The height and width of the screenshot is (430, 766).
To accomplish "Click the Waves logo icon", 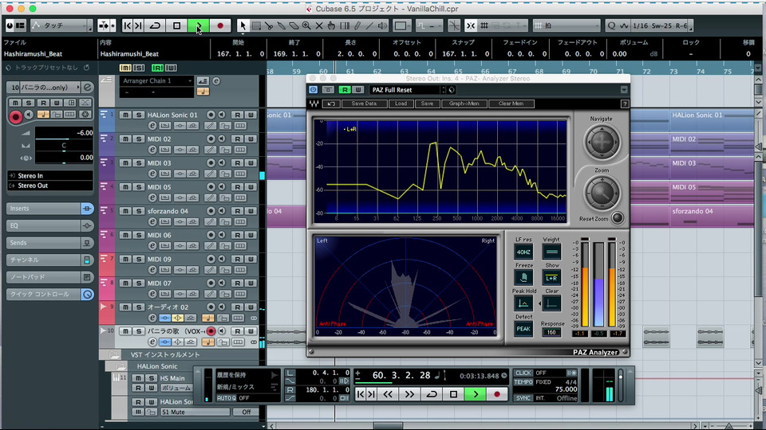I will tap(314, 104).
